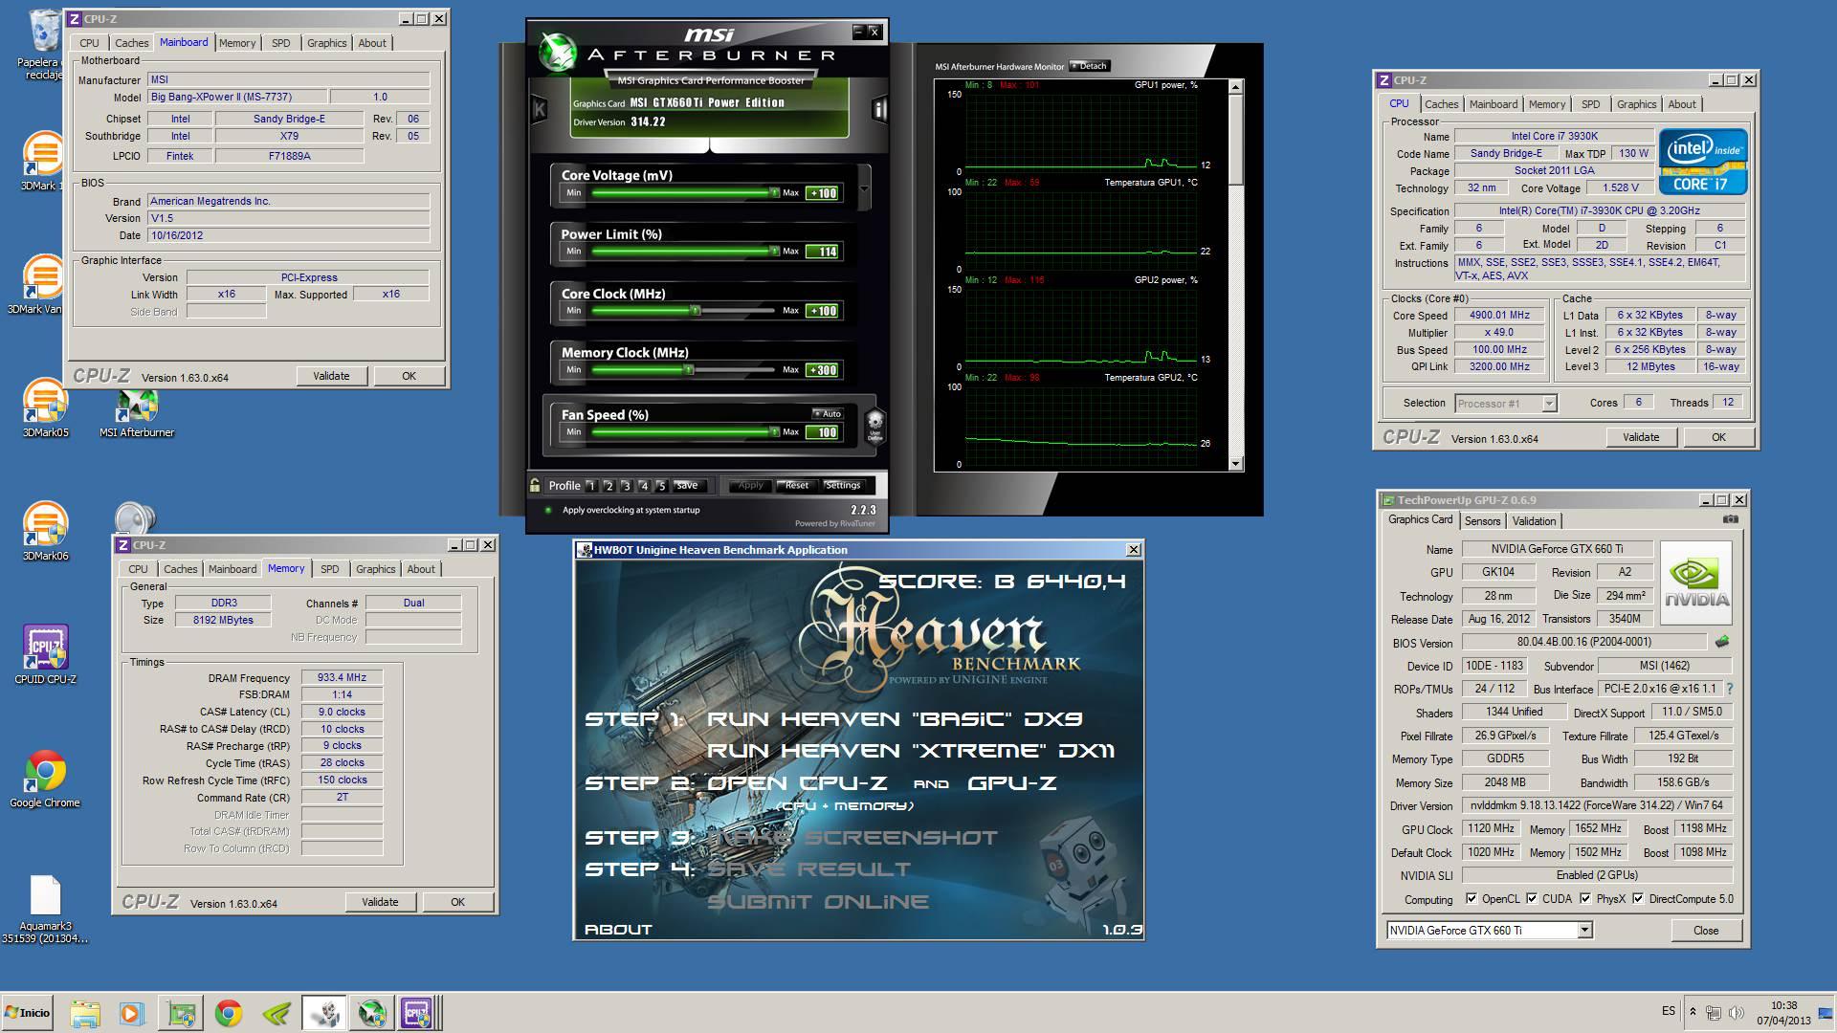Click the Afterburner Settings button

(x=843, y=485)
